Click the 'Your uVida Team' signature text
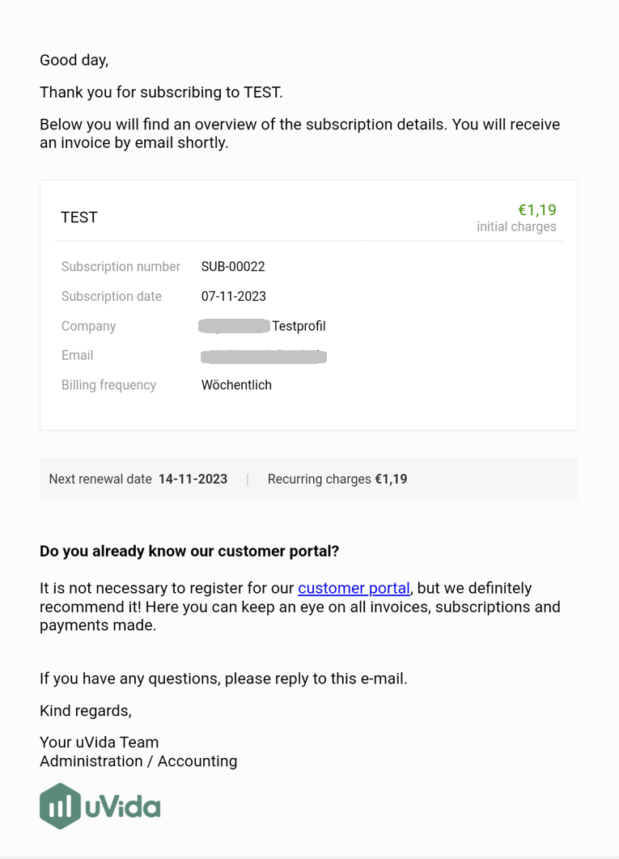The height and width of the screenshot is (859, 619). pyautogui.click(x=100, y=743)
